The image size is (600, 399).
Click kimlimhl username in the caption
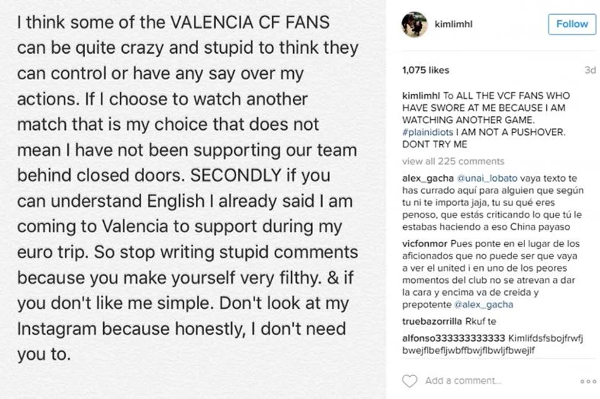(421, 96)
